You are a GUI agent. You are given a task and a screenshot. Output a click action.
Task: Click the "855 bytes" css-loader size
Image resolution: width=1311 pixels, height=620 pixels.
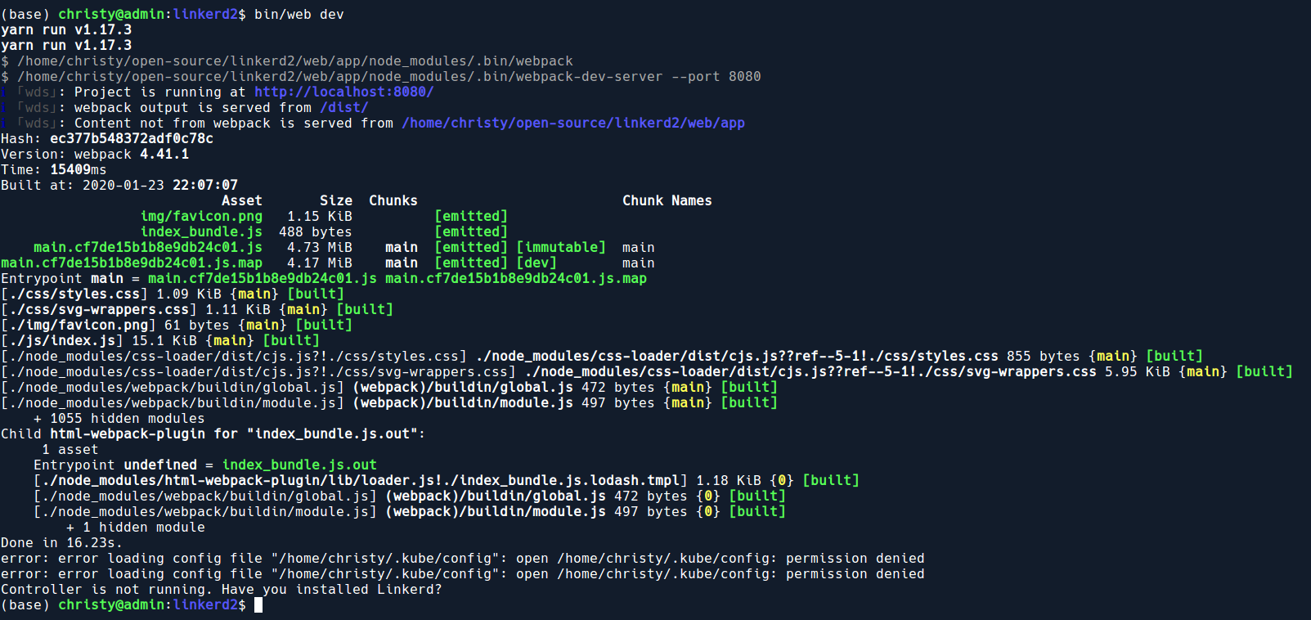(x=1044, y=356)
